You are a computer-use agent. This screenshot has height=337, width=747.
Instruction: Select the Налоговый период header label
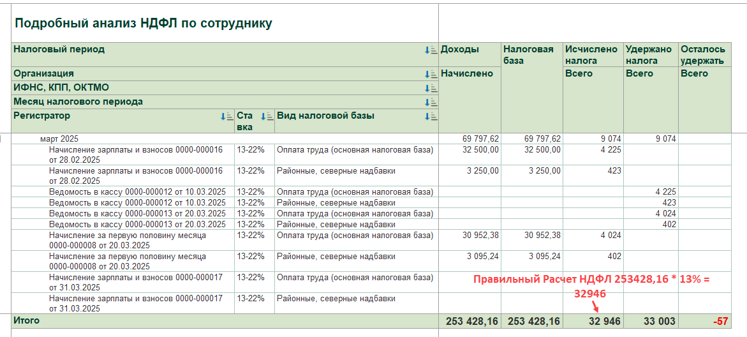coord(59,49)
